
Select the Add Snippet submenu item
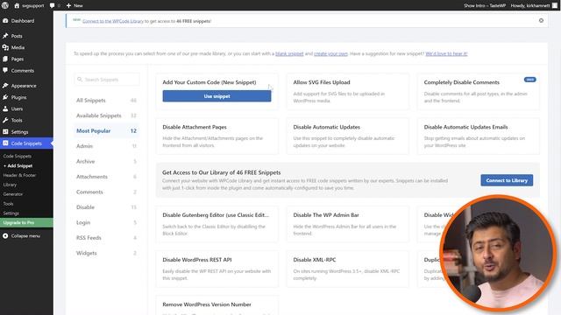click(x=18, y=165)
